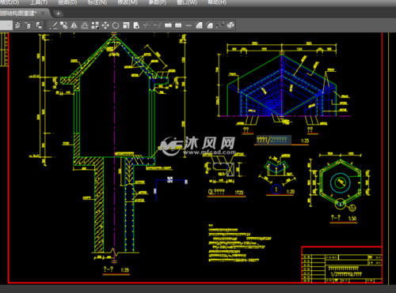
Task: Open the Array tool
Action: pyautogui.click(x=95, y=25)
